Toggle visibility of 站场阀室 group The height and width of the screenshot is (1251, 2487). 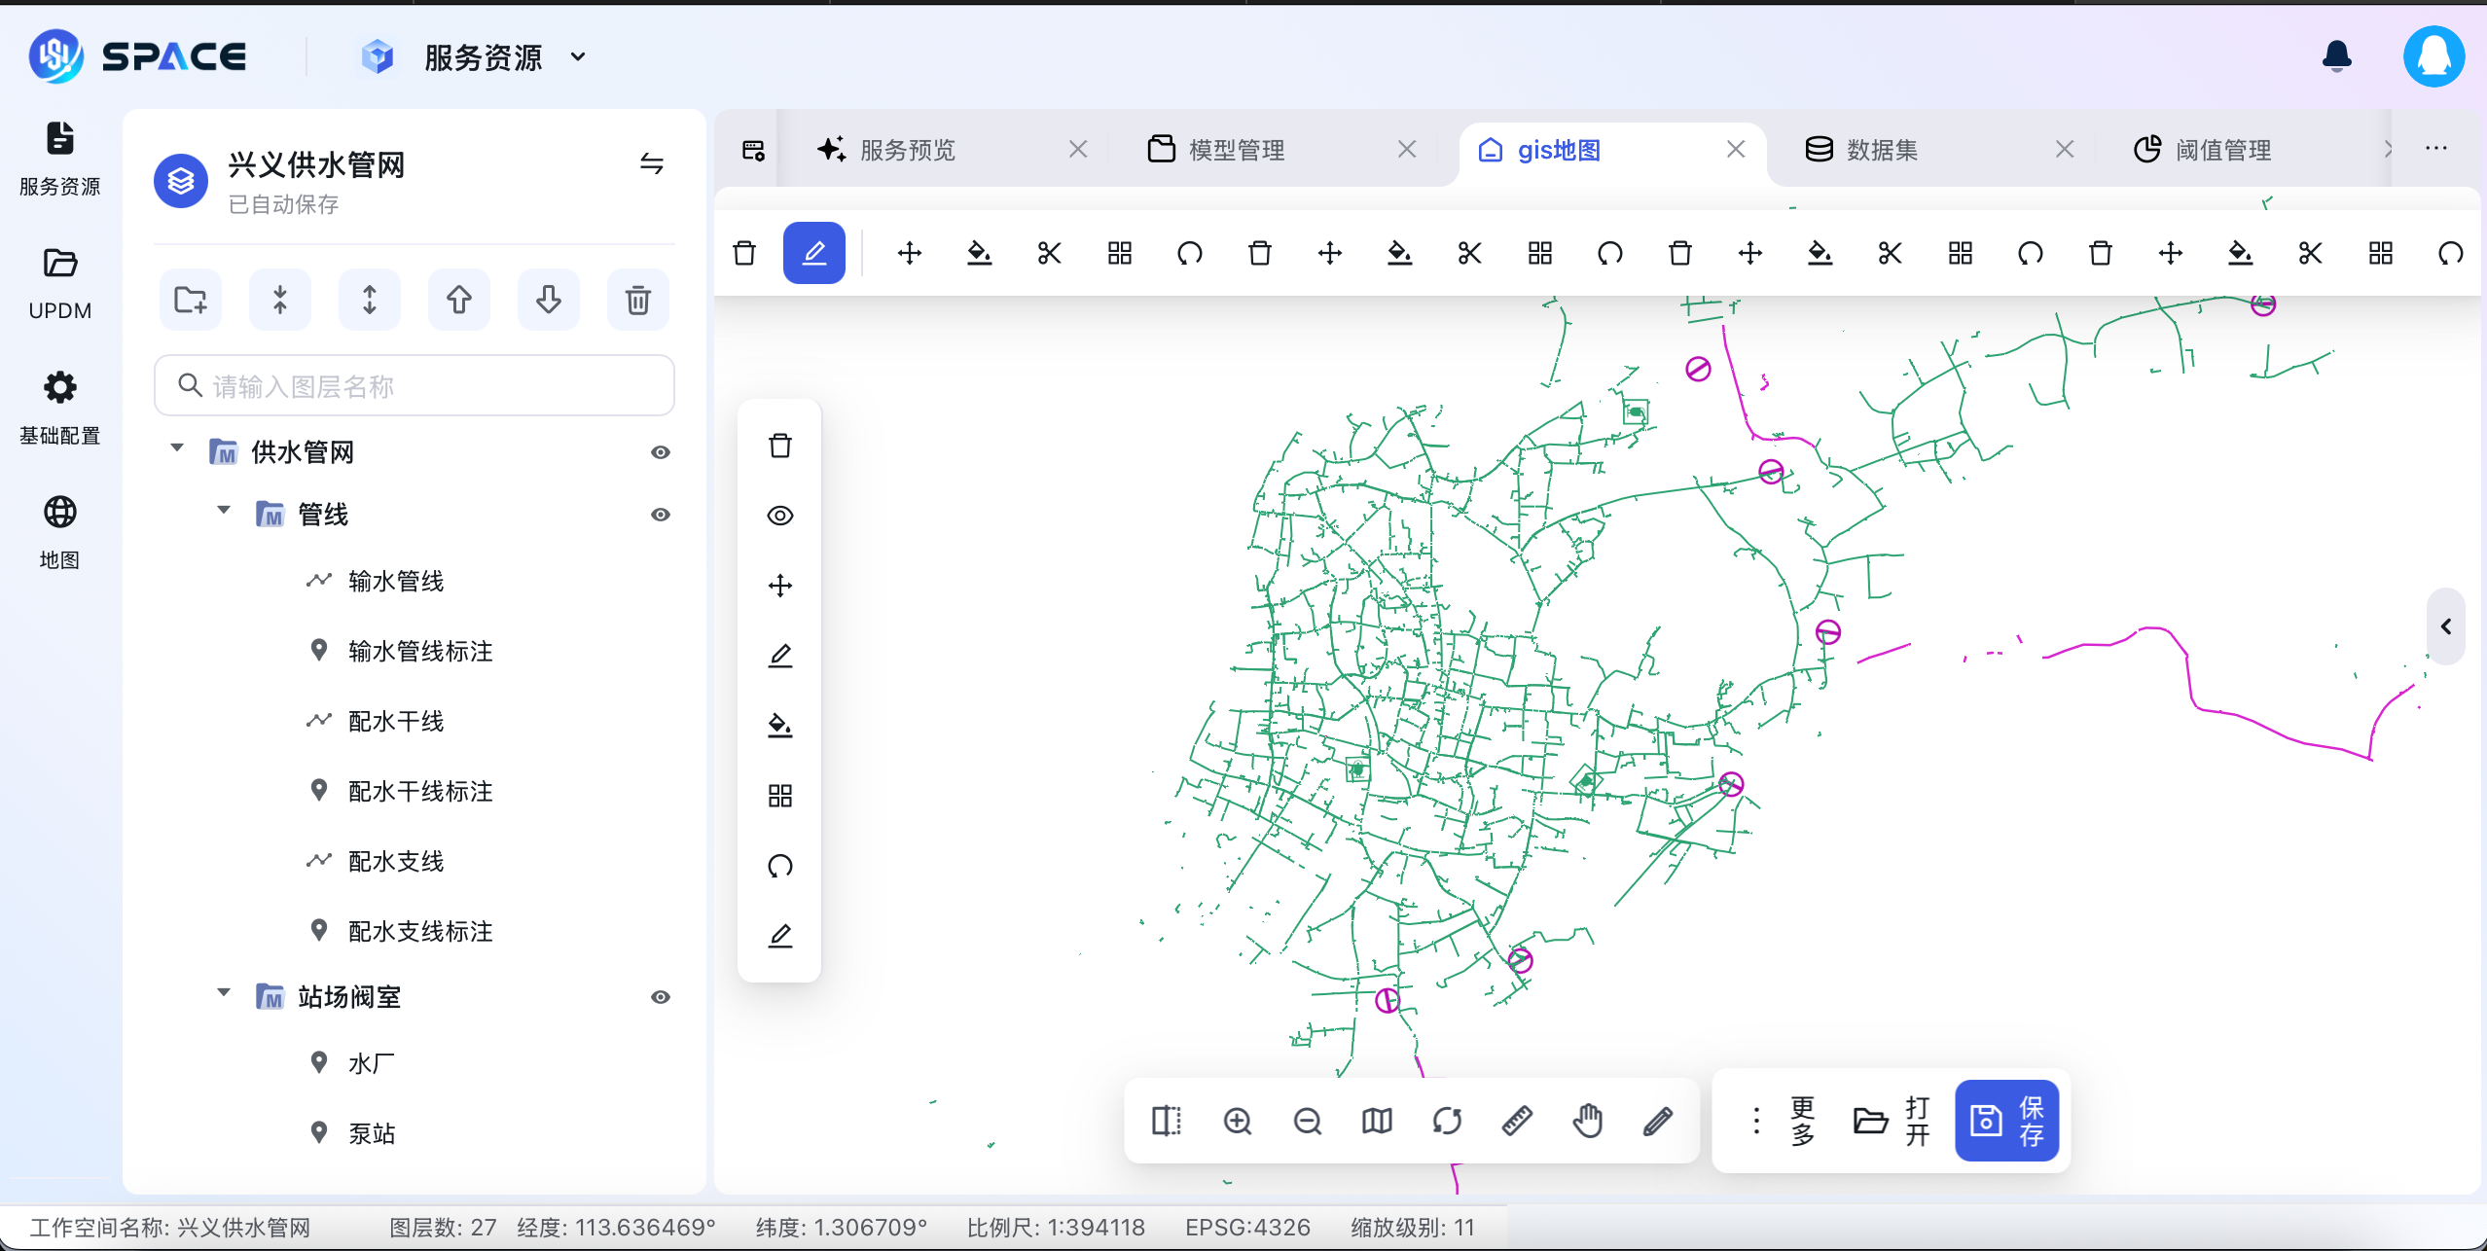pyautogui.click(x=660, y=997)
